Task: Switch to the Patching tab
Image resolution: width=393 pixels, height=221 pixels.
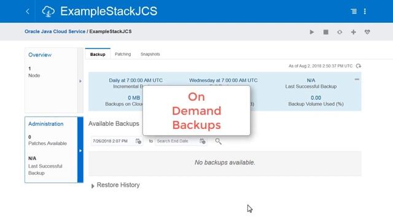Action: pyautogui.click(x=123, y=54)
